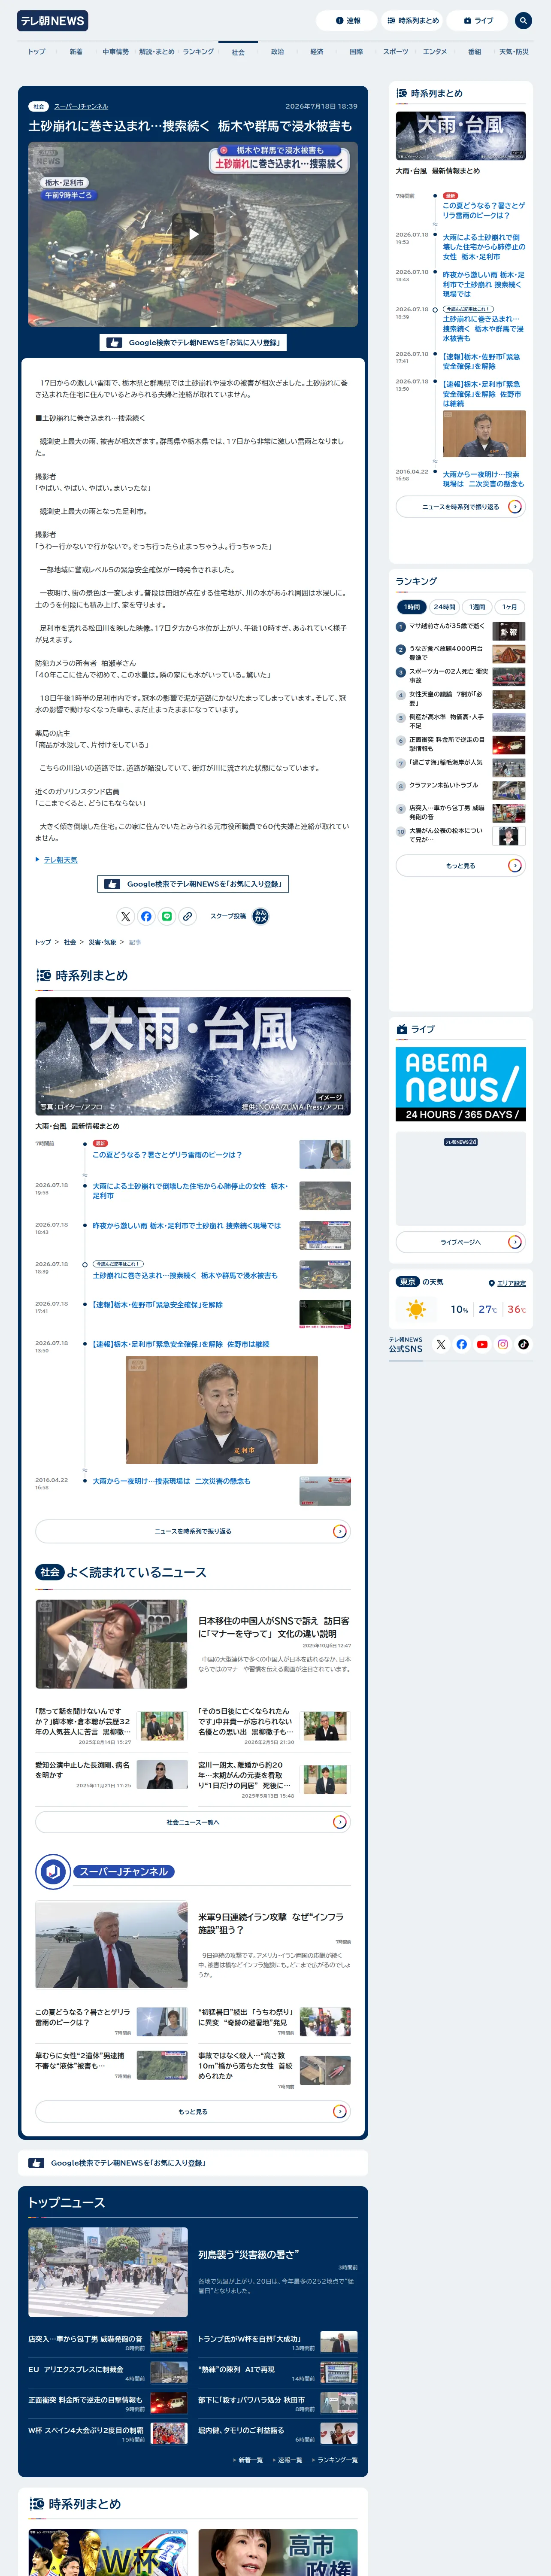This screenshot has width=551, height=2576.
Task: Click Google お気に入り登録 banner under video
Action: (x=193, y=342)
